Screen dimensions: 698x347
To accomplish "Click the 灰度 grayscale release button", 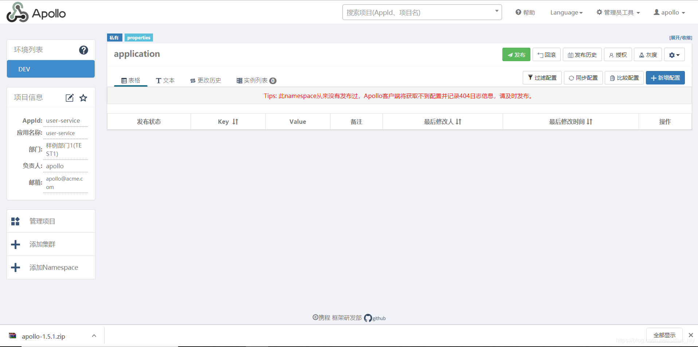I will pyautogui.click(x=648, y=55).
